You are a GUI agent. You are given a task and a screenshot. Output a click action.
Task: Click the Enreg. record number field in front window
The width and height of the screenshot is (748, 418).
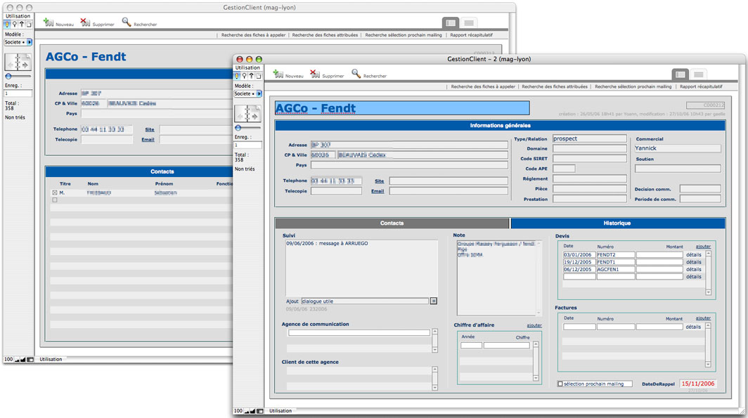(247, 145)
